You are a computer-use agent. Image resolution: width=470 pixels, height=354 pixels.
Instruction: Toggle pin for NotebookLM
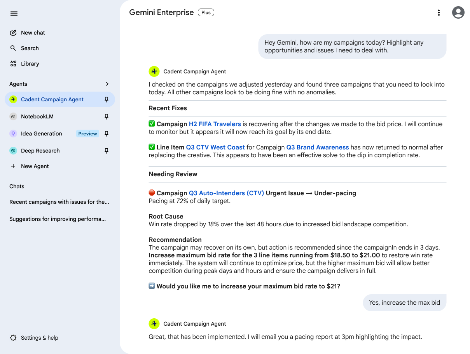107,116
